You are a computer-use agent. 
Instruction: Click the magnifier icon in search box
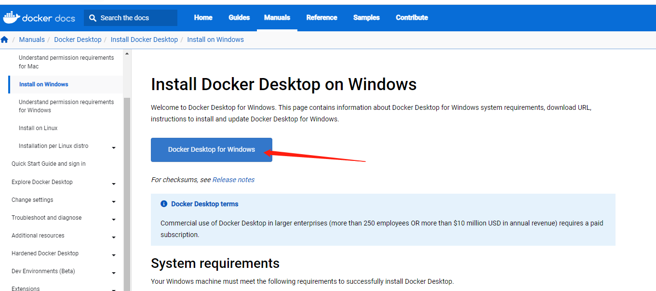click(93, 18)
